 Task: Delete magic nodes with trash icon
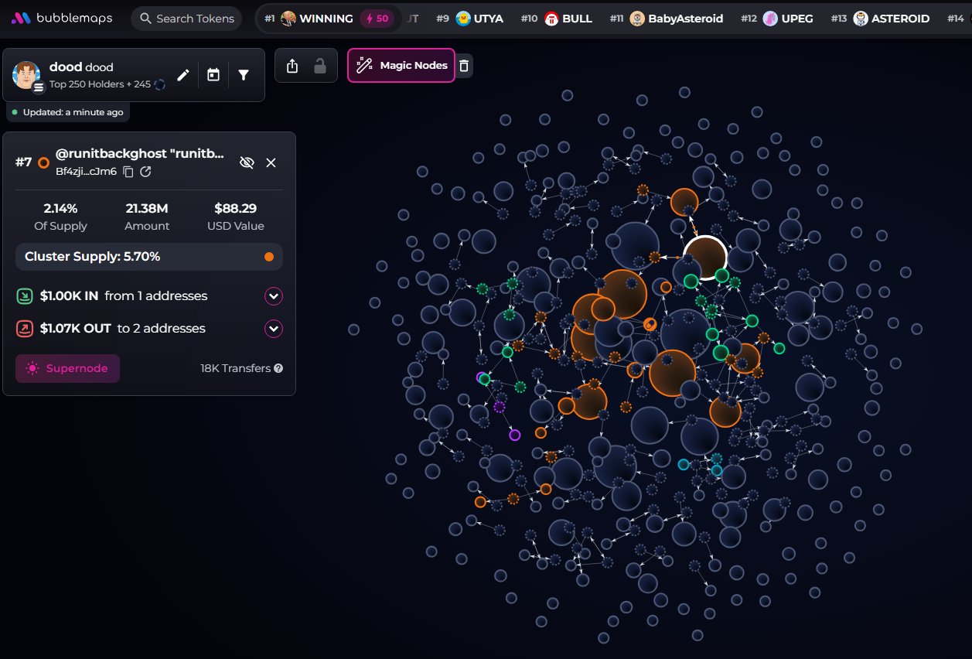tap(464, 66)
